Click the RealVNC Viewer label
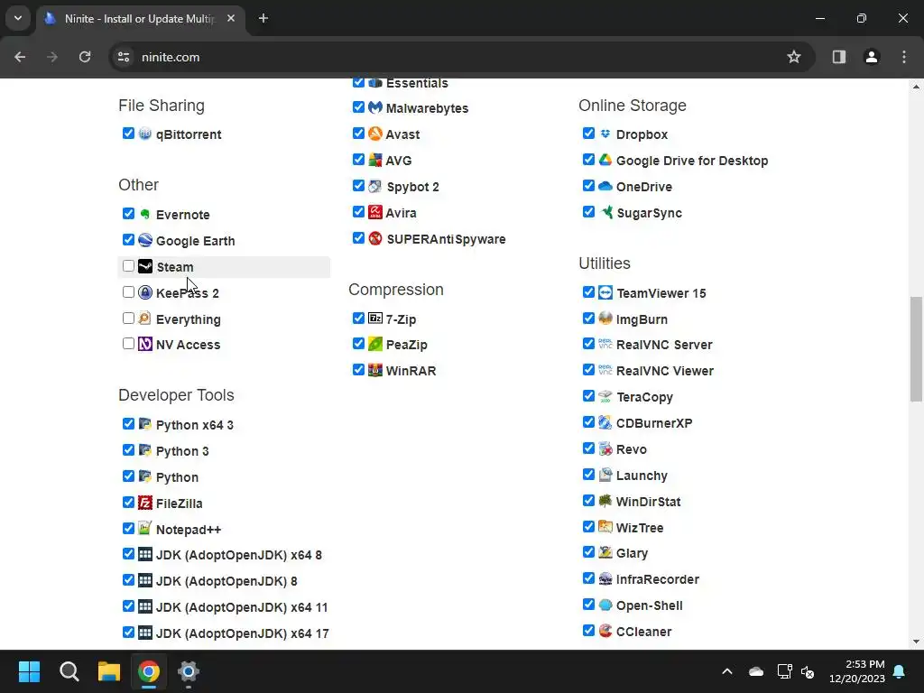This screenshot has width=924, height=693. 665,371
